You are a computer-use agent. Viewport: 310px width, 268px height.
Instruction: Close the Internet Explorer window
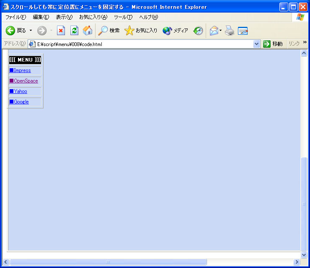point(303,7)
